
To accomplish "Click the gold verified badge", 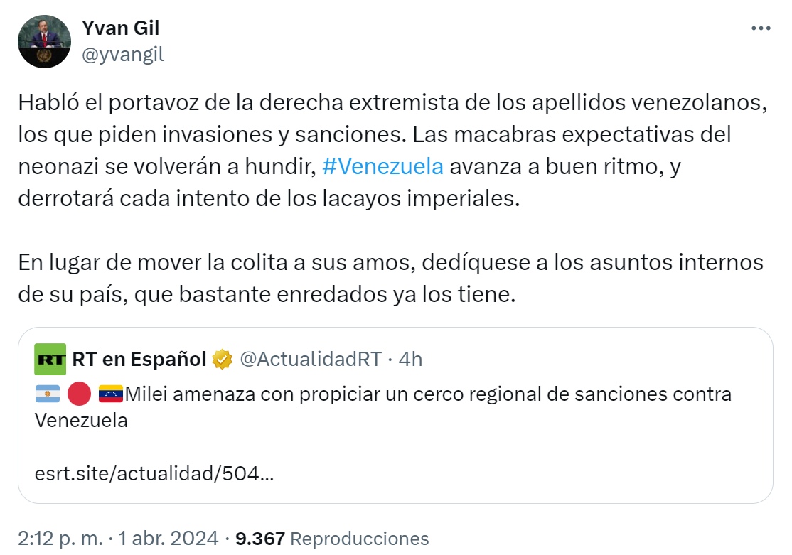I will 222,360.
